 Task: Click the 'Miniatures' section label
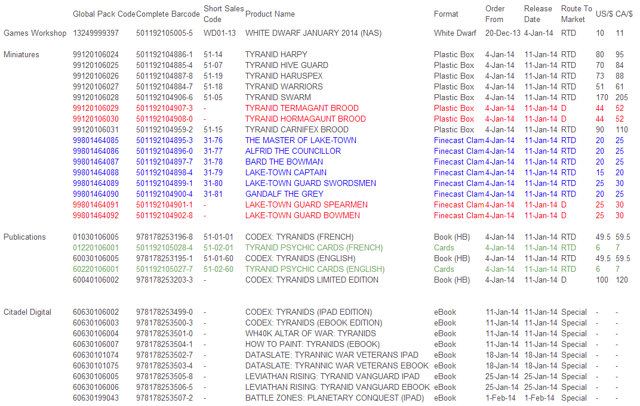[x=21, y=55]
